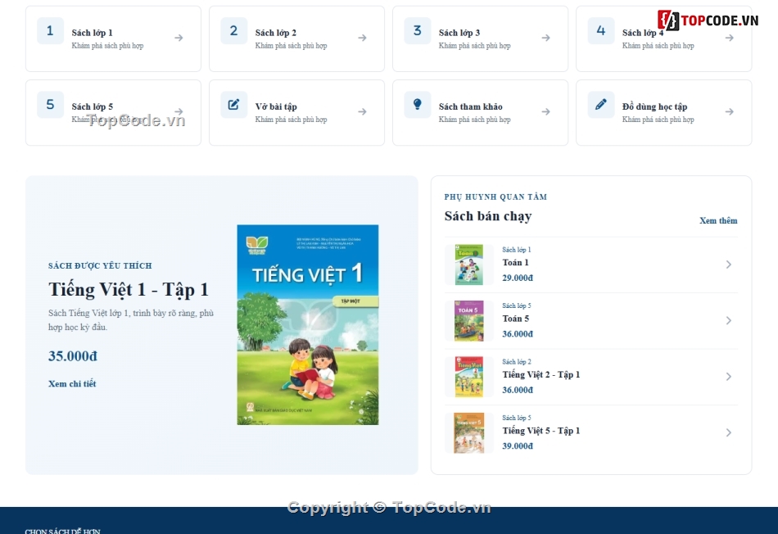Click the number 1 badge for Sách lớp 1
This screenshot has width=778, height=534.
click(x=50, y=31)
